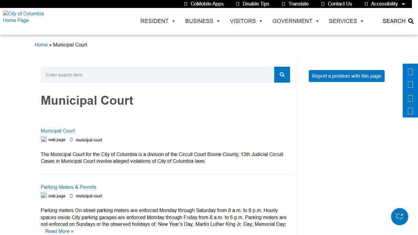Click the checkbox icon next to Disable Tips

click(x=238, y=4)
